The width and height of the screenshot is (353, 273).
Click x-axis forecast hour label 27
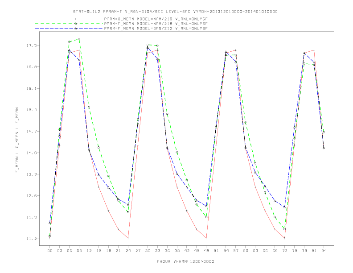[138, 251]
